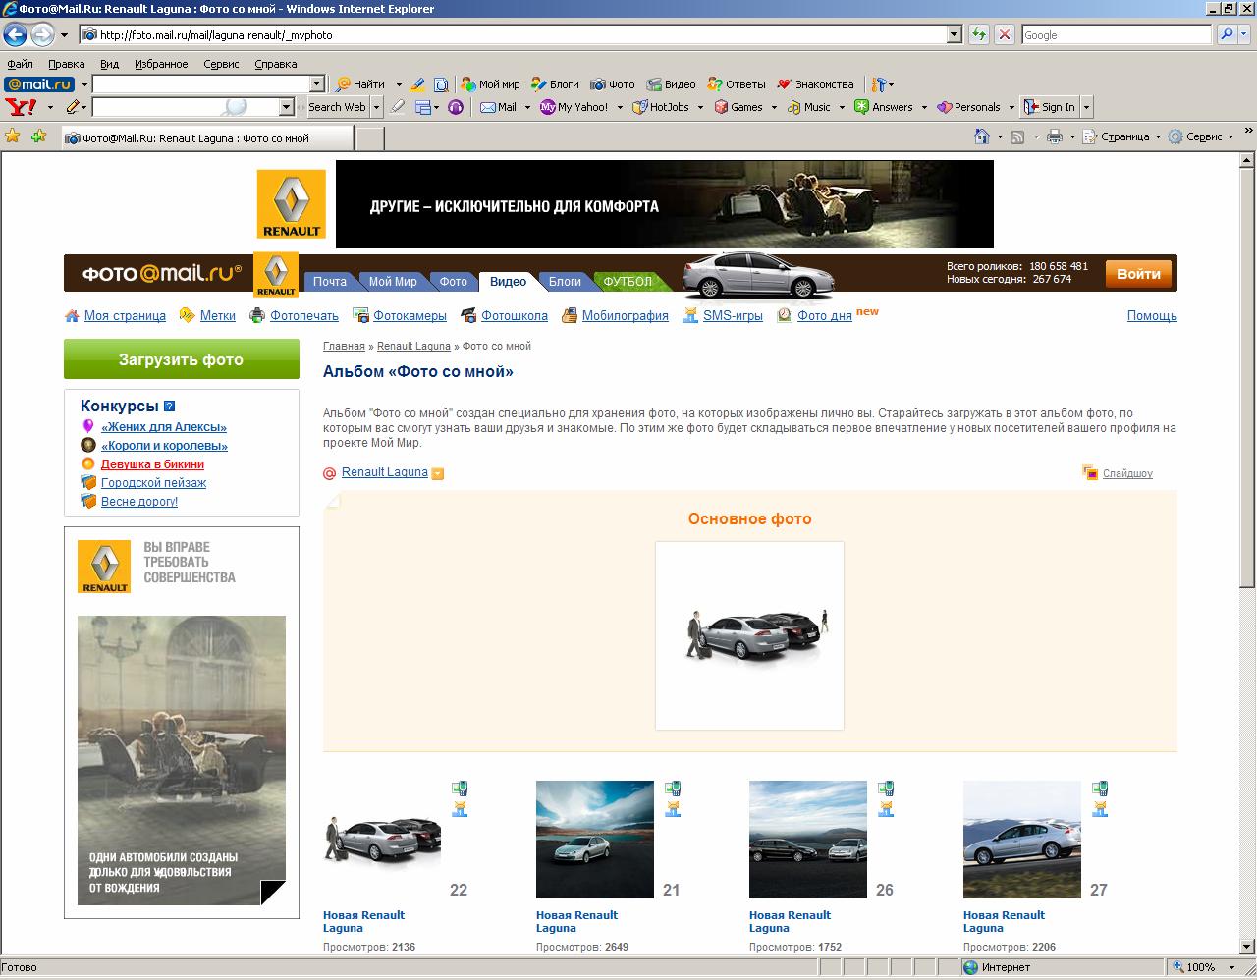Image resolution: width=1257 pixels, height=980 pixels.
Task: Click mobile icon next to first car thumbnail
Action: pos(460,789)
